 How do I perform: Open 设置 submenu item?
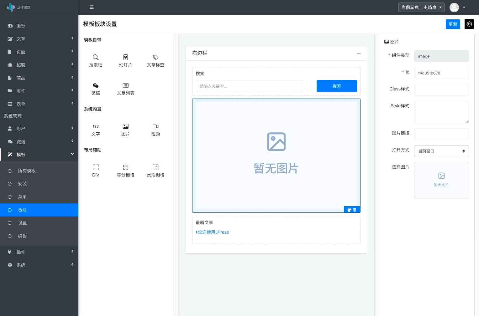click(x=39, y=223)
